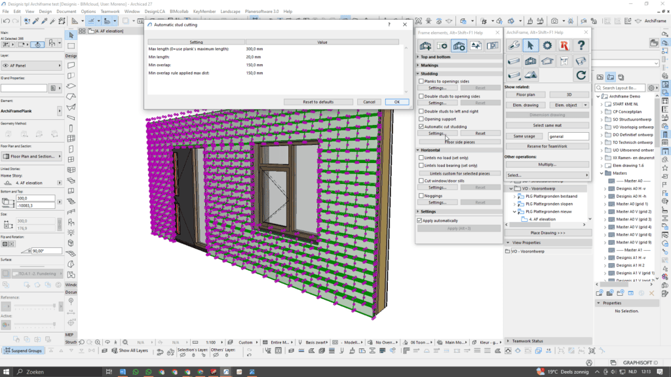Click the add frame element icon in Frame elements
Viewport: 671px width, 377px height.
point(425,46)
